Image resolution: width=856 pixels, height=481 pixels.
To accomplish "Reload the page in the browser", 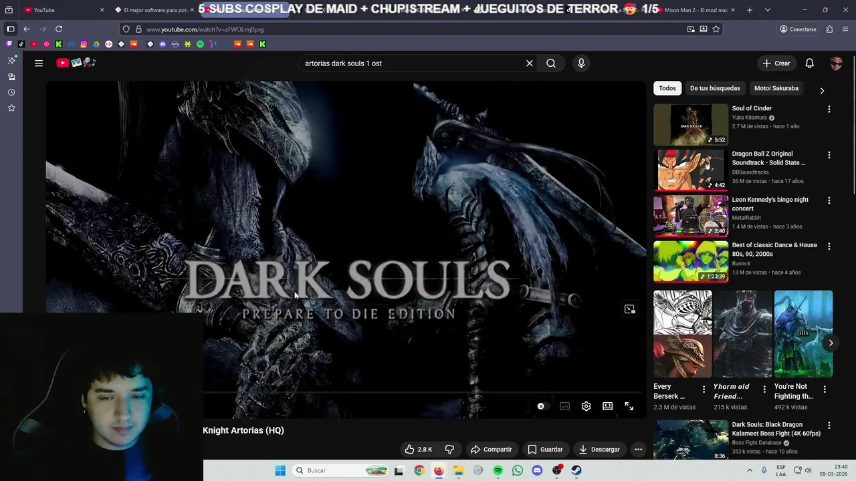I will tap(59, 29).
